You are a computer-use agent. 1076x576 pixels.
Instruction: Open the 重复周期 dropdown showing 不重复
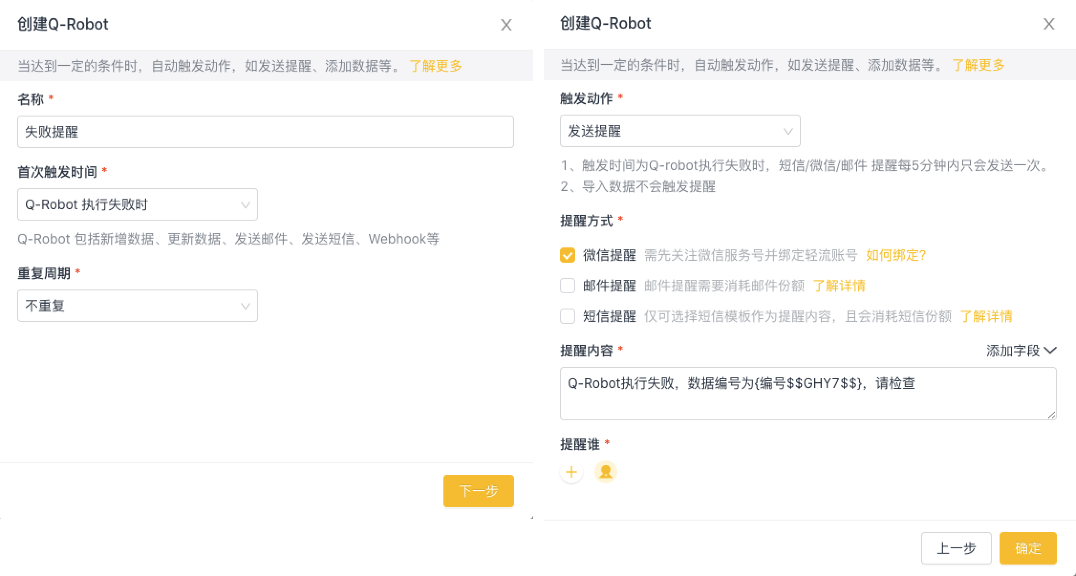point(138,306)
